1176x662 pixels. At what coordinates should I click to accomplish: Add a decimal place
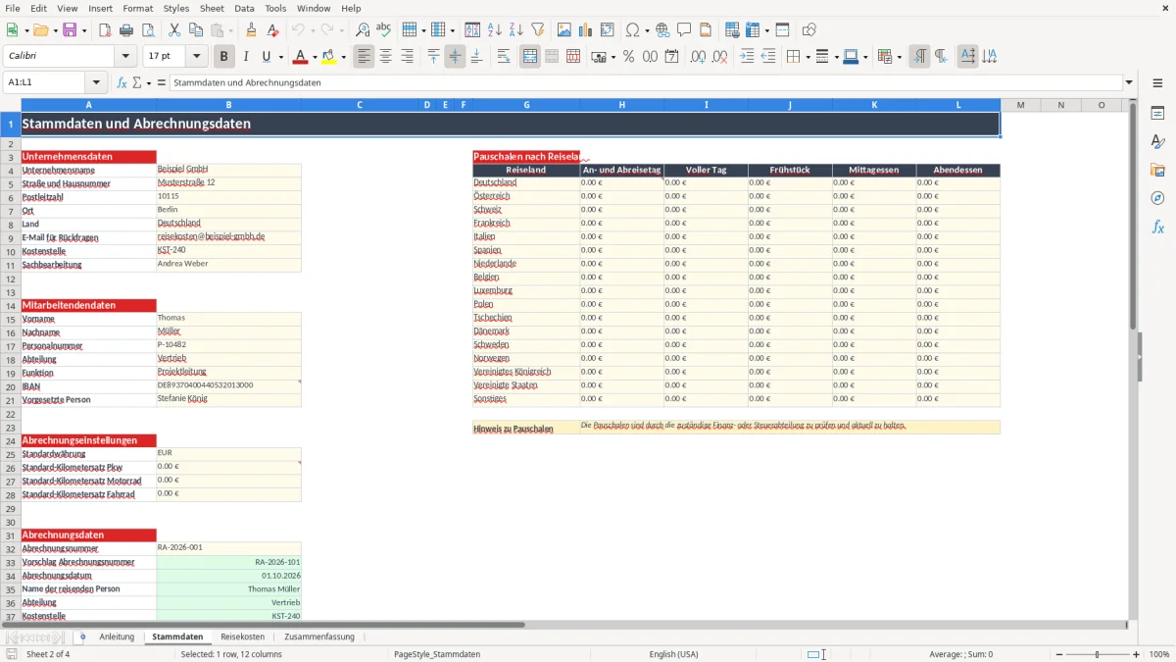click(698, 57)
